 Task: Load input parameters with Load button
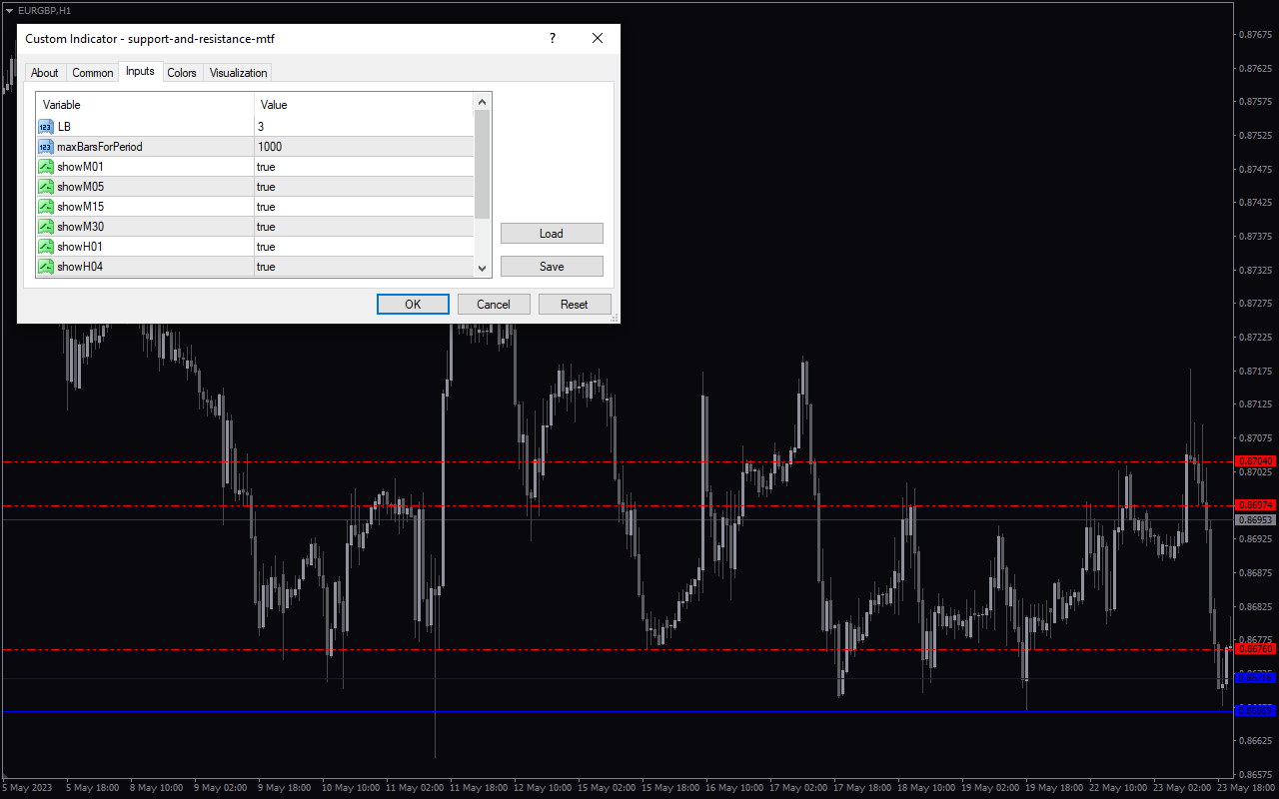[x=552, y=234]
